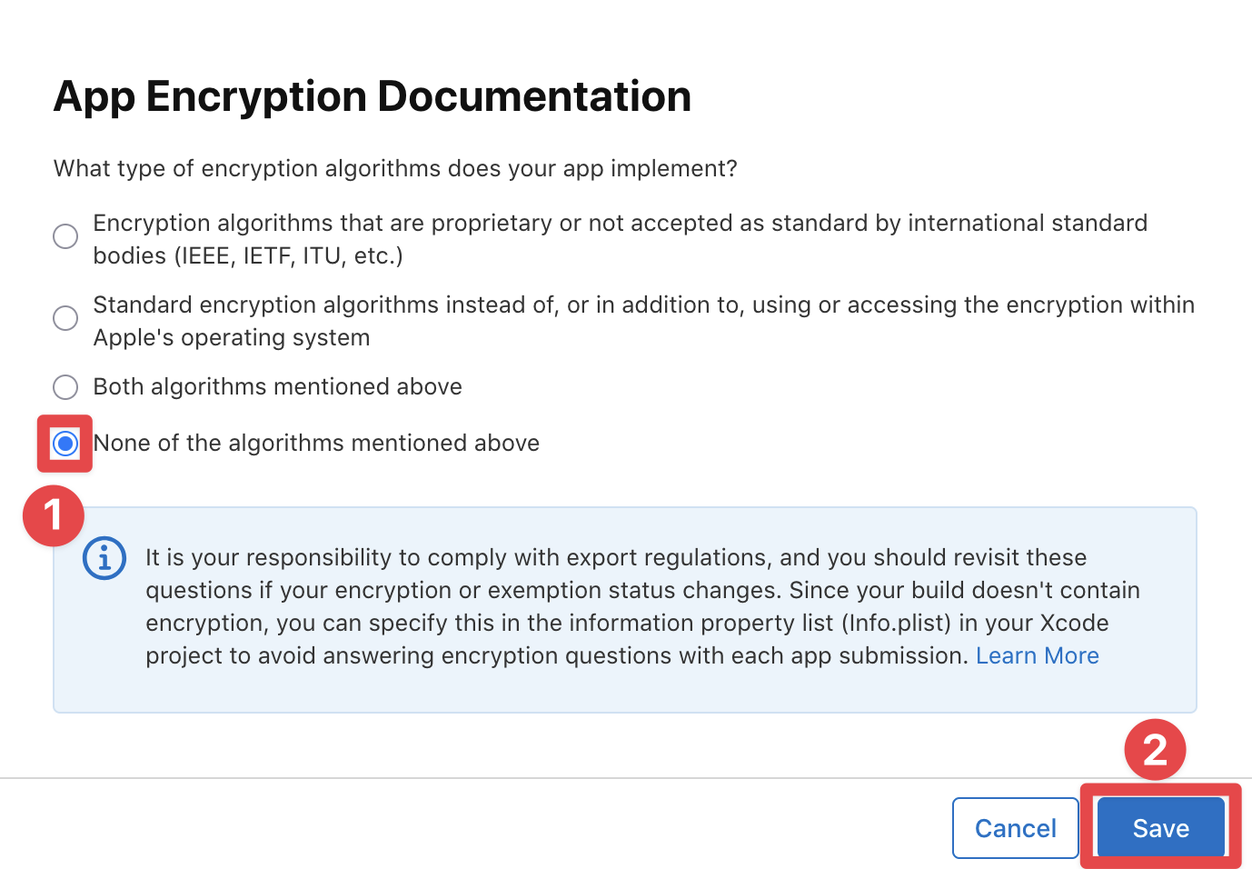This screenshot has width=1252, height=869.
Task: Click the red numbered badge labeled 2
Action: tap(1155, 750)
